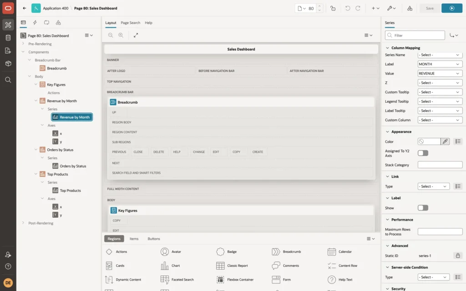Viewport: 466px width, 291px height.
Task: Collapse the Appearance section
Action: click(387, 131)
